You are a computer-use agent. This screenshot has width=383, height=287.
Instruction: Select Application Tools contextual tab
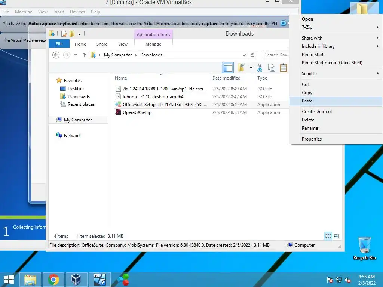click(x=153, y=34)
